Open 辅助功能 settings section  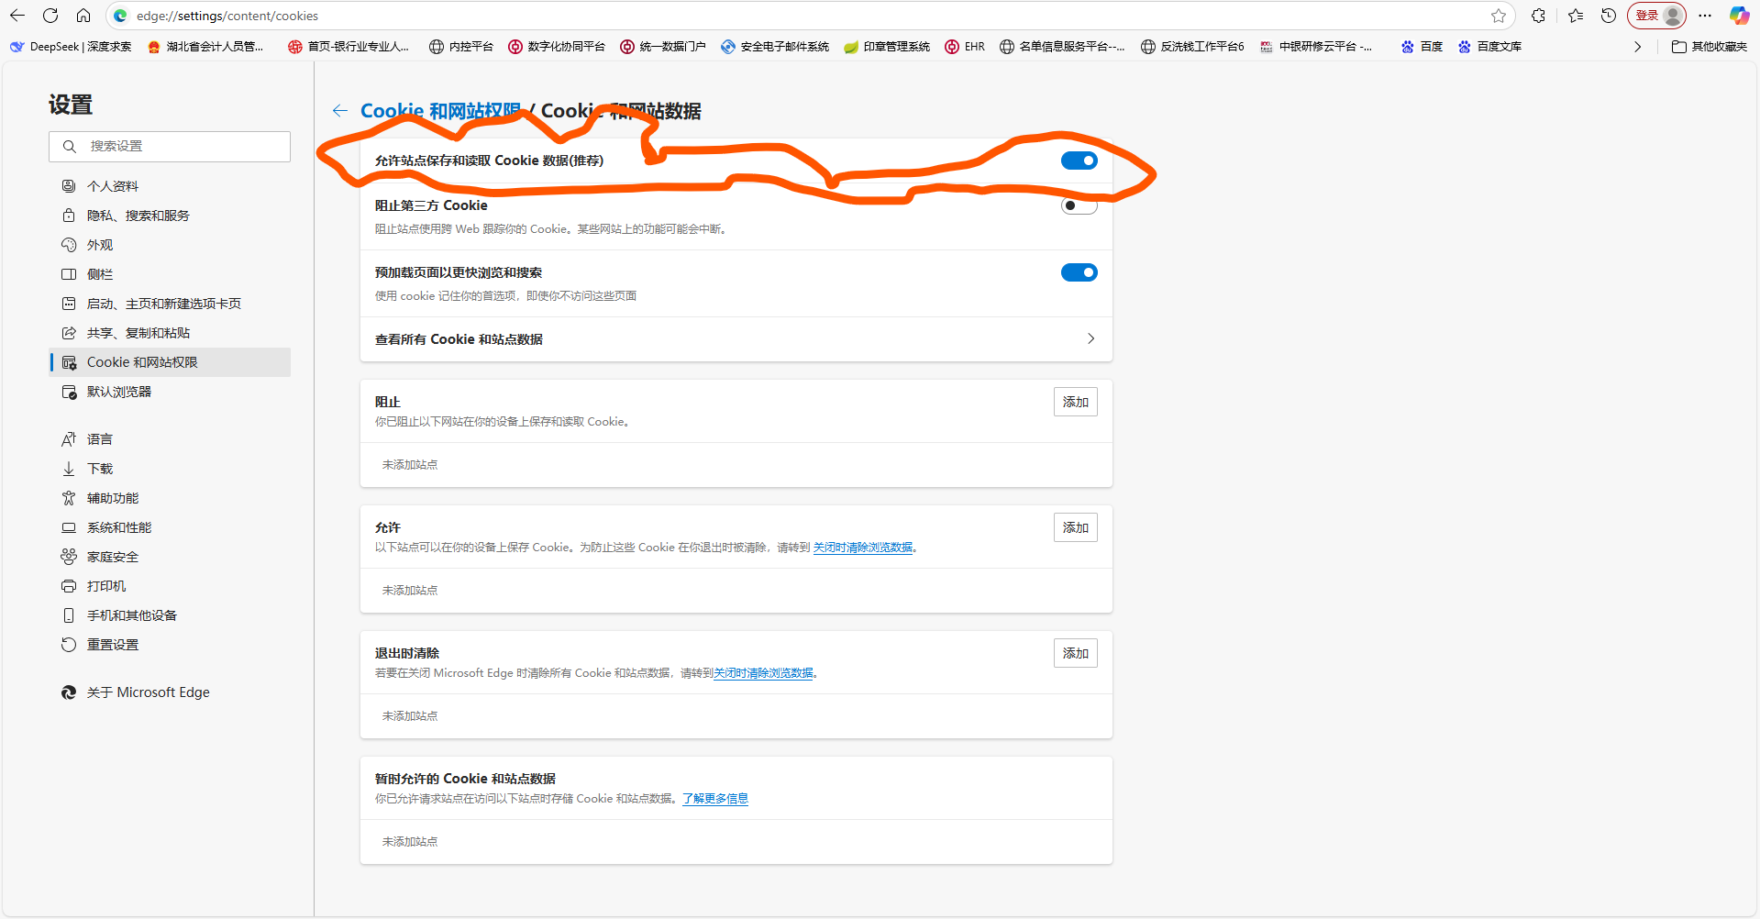(170, 498)
